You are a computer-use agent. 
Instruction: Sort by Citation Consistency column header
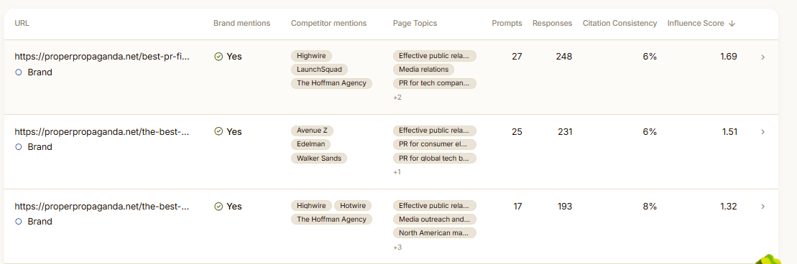(x=619, y=24)
